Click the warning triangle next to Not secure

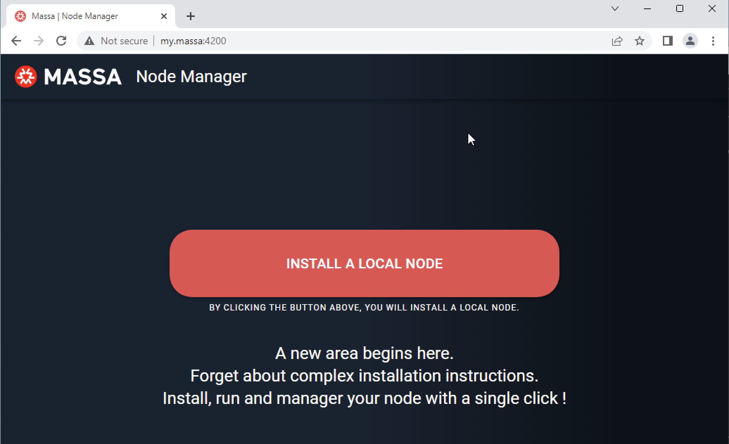pyautogui.click(x=89, y=41)
